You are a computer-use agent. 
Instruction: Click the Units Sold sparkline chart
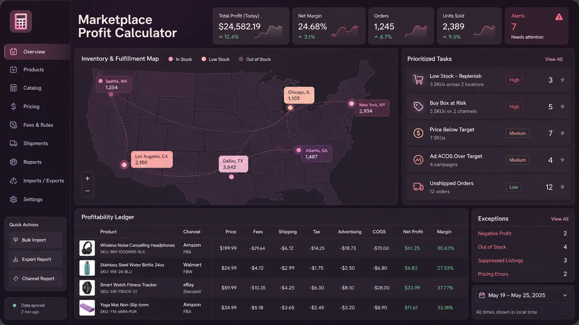tap(484, 31)
